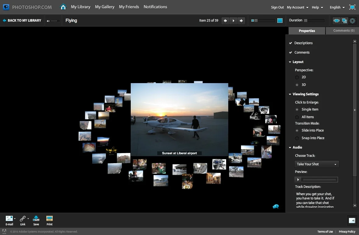This screenshot has height=235, width=359.
Task: Click the audio preview progress bar
Action: (x=319, y=180)
